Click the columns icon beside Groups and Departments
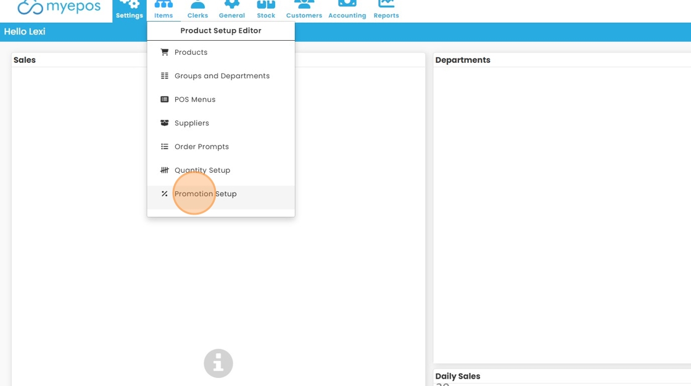This screenshot has height=386, width=691. point(164,76)
